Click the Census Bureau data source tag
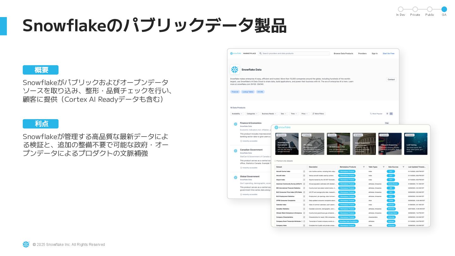 (393, 184)
